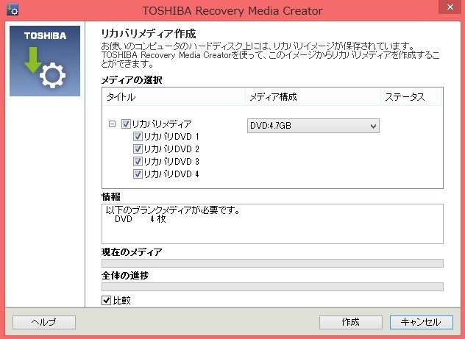Select the リカバリメディア tree label

(x=162, y=124)
